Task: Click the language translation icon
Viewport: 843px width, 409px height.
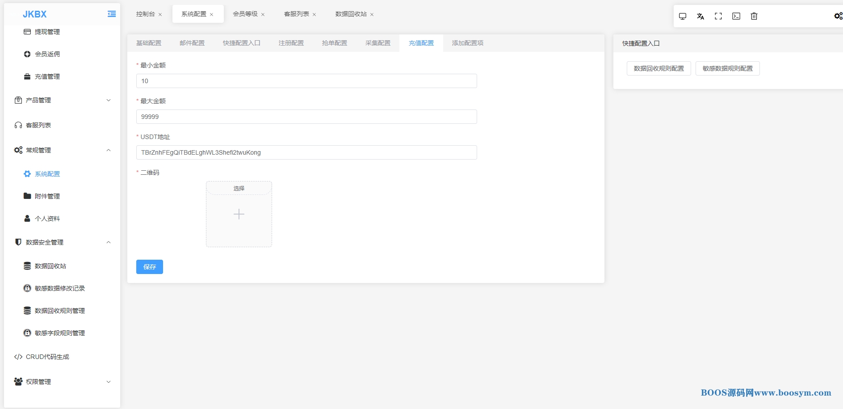Action: 700,17
